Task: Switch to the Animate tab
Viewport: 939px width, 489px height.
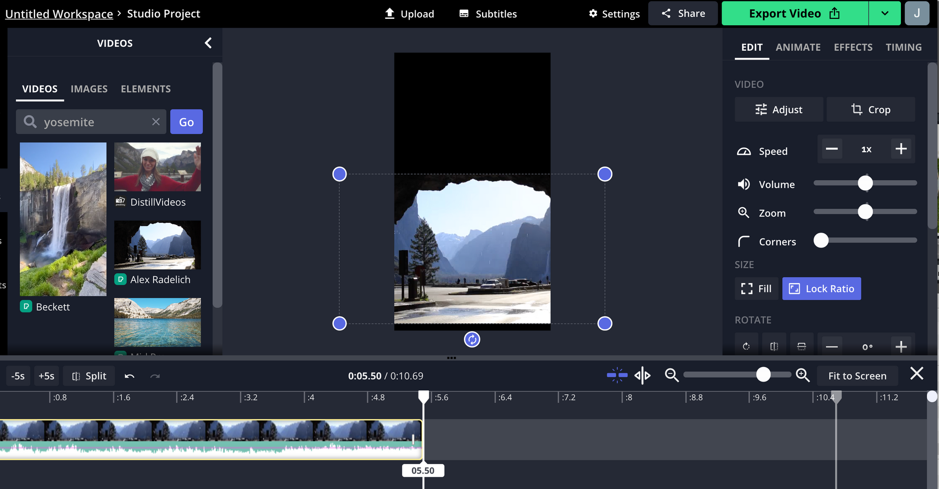Action: pos(798,47)
